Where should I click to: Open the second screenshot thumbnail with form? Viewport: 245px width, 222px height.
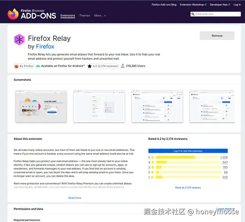pyautogui.click(x=99, y=106)
